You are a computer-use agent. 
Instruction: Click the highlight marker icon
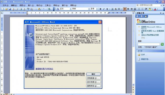[150, 9]
